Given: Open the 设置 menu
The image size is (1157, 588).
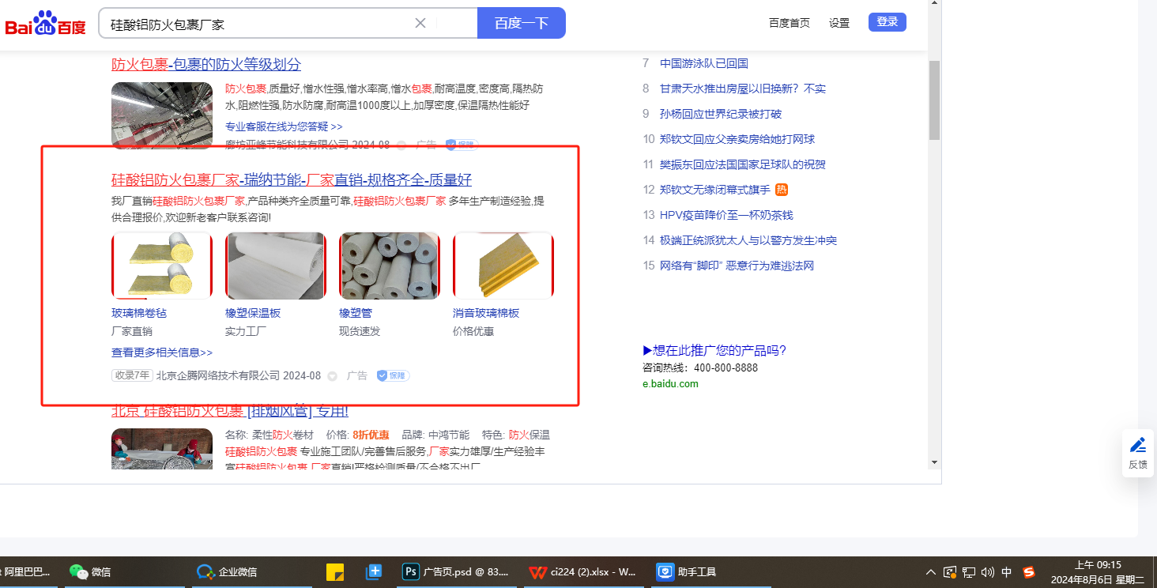Looking at the screenshot, I should (839, 23).
